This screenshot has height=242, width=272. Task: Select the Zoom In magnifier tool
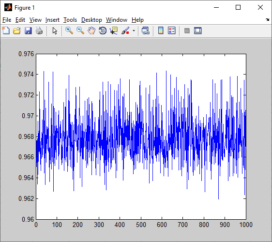pos(69,30)
